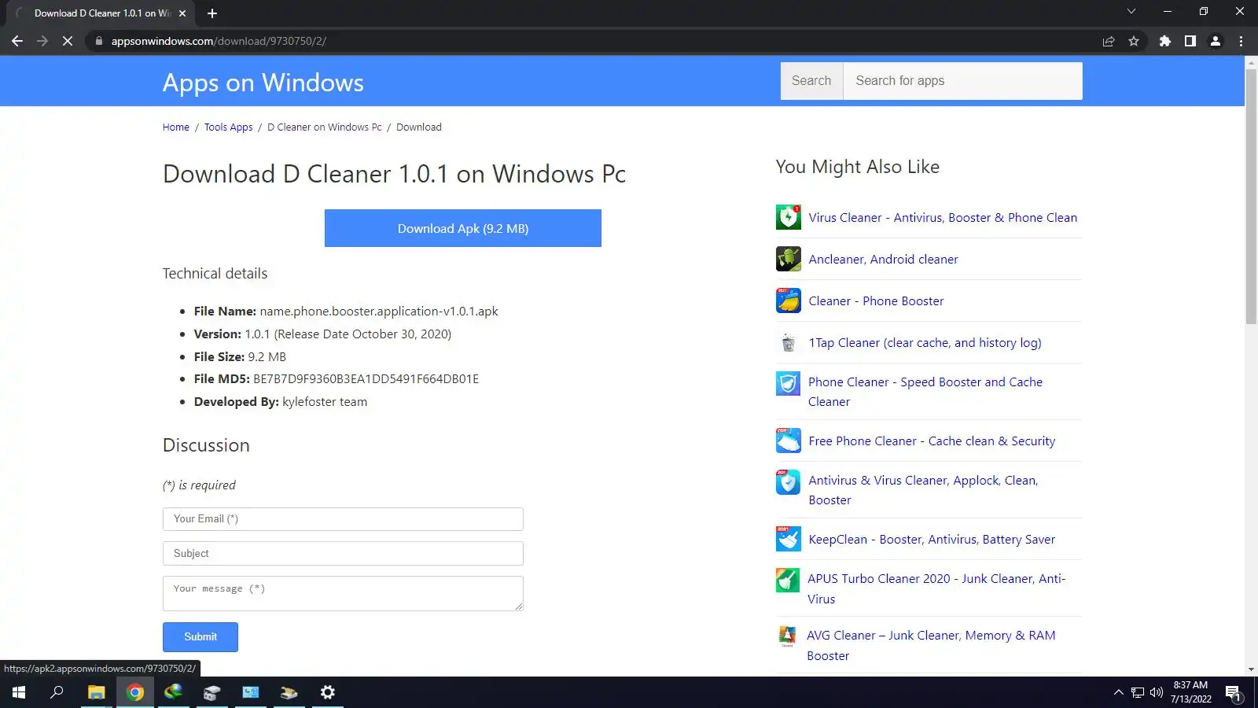Open Settings gear in the taskbar
Viewport: 1258px width, 708px height.
click(328, 692)
